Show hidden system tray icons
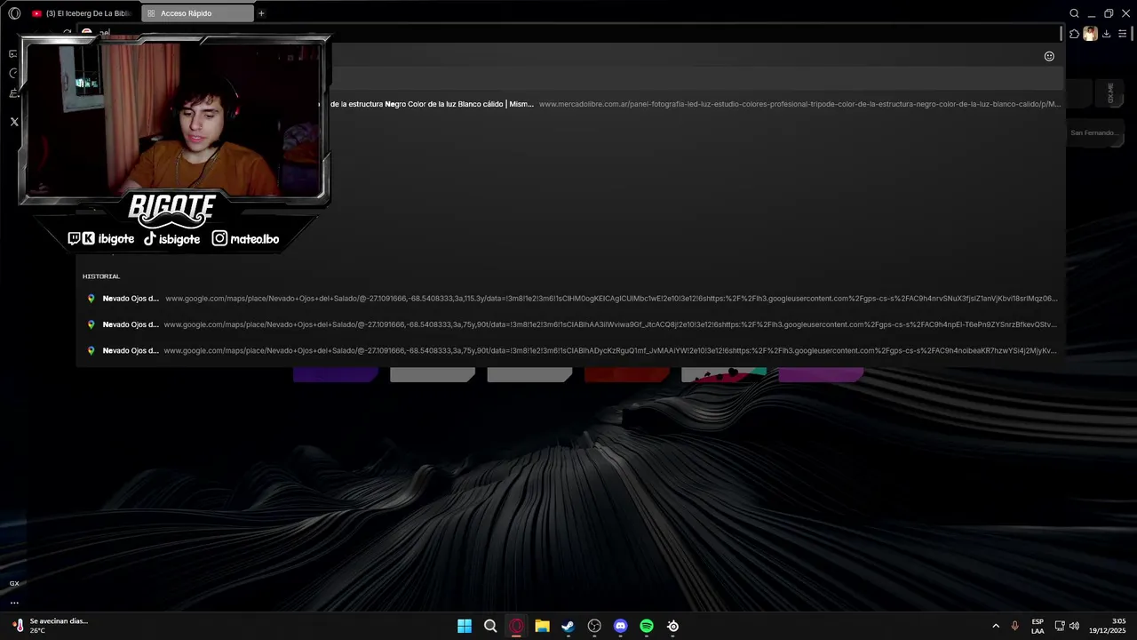The image size is (1137, 640). (x=996, y=626)
